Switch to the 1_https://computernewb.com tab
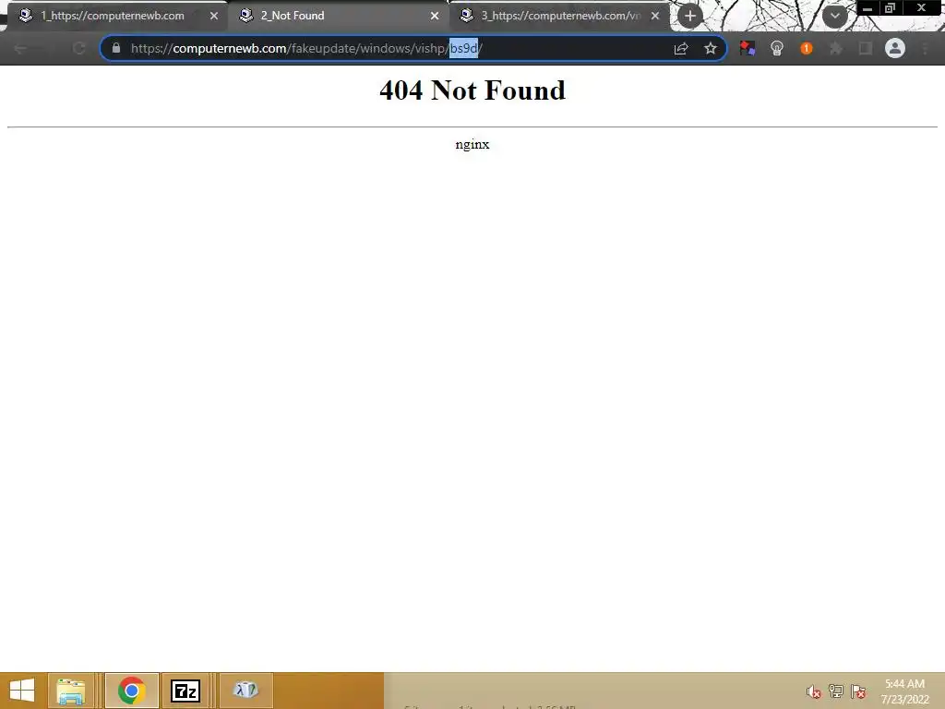Screen dimensions: 945x709 click(114, 16)
